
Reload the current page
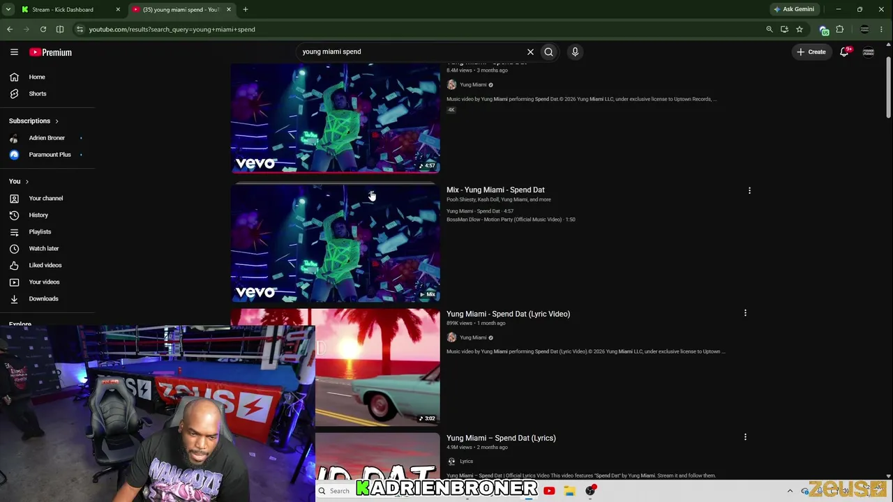coord(43,29)
